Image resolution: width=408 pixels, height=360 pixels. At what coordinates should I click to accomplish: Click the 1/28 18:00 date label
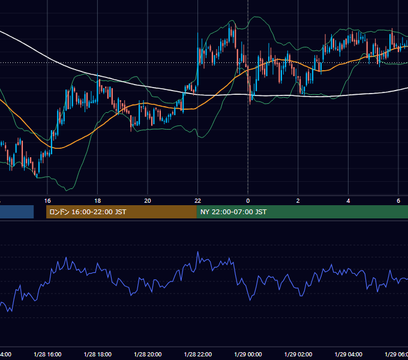(98, 355)
